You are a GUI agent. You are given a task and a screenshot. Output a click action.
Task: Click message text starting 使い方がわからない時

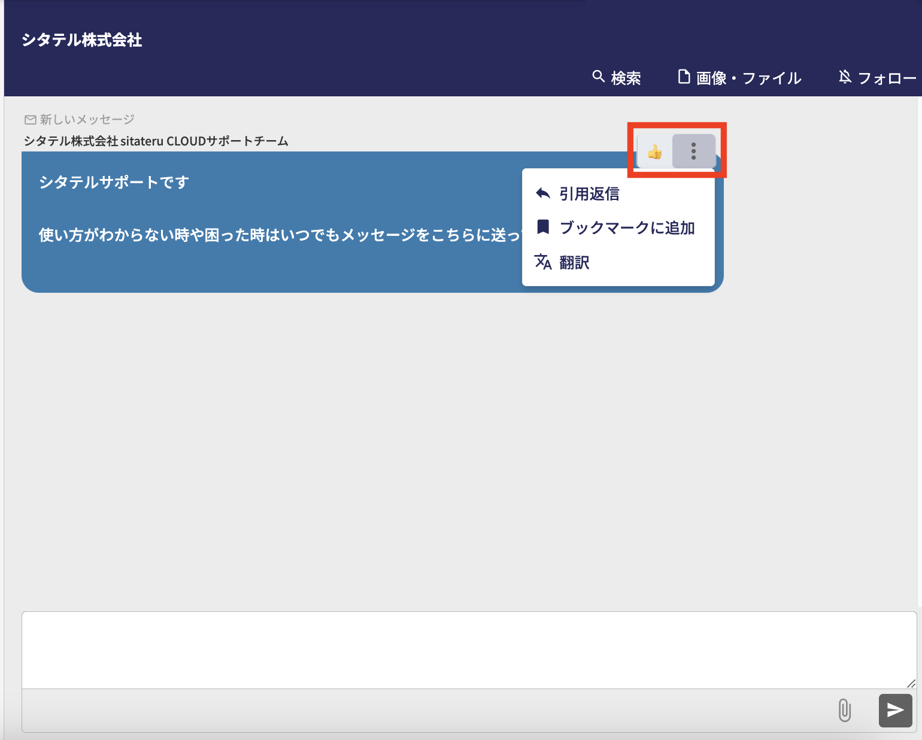coord(279,235)
